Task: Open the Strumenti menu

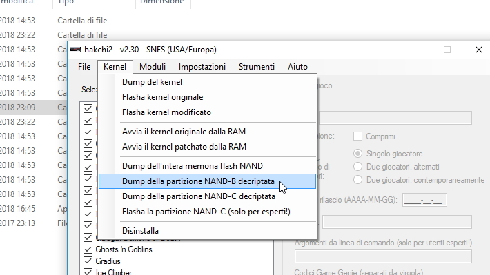Action: coord(257,67)
